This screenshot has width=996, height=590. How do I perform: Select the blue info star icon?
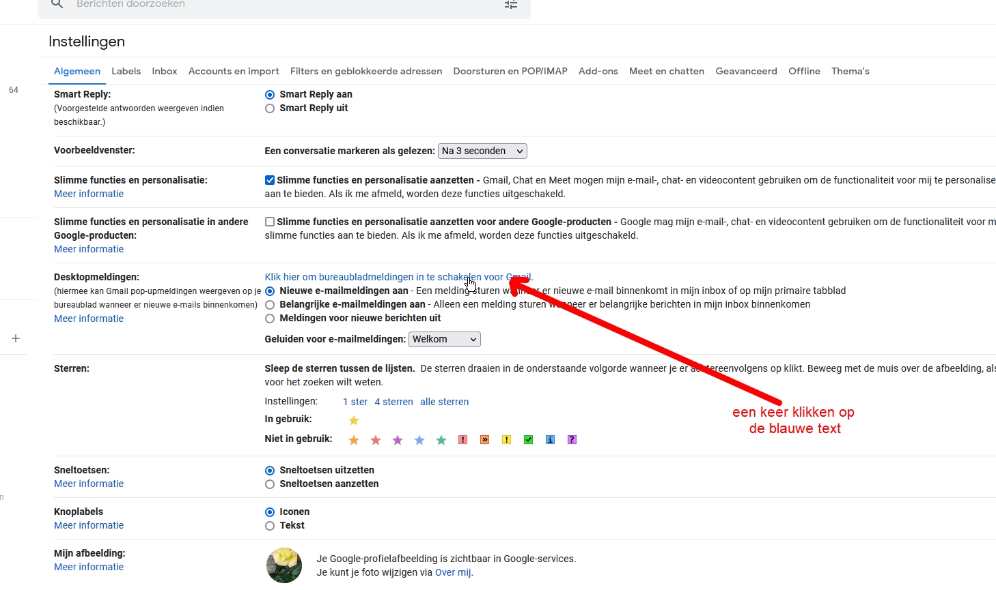(550, 440)
